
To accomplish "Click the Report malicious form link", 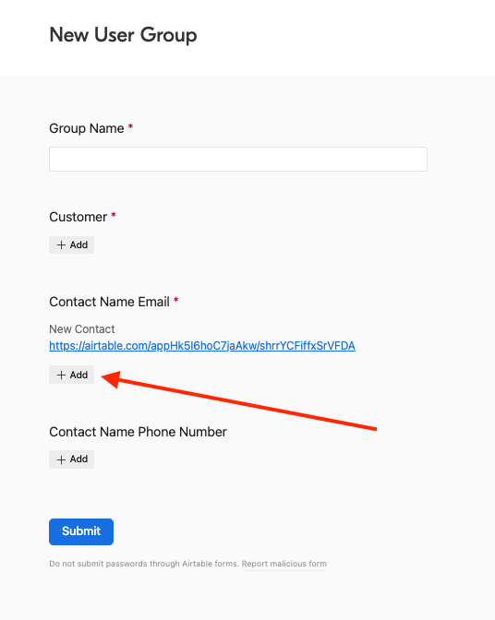I will click(x=284, y=564).
